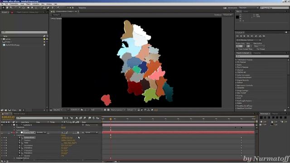This screenshot has width=290, height=163.
Task: Click new composition icon in Project panel
Action: [10, 110]
